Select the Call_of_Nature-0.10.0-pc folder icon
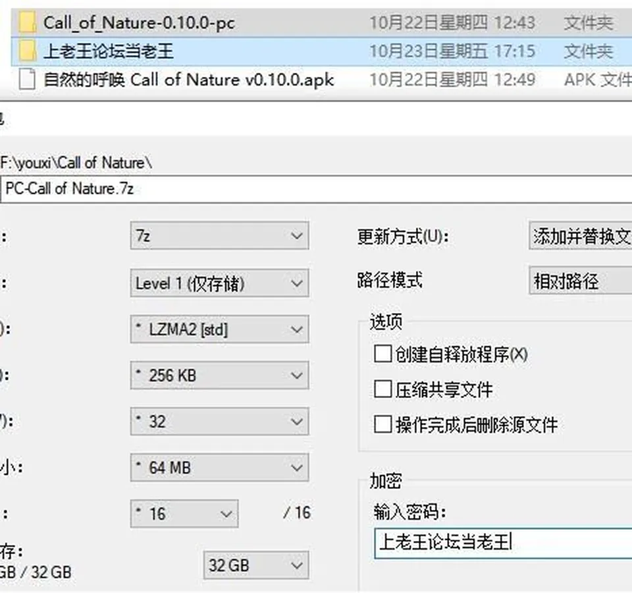The height and width of the screenshot is (593, 632). point(28,22)
